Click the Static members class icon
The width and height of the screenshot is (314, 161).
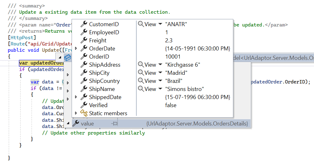[84, 113]
